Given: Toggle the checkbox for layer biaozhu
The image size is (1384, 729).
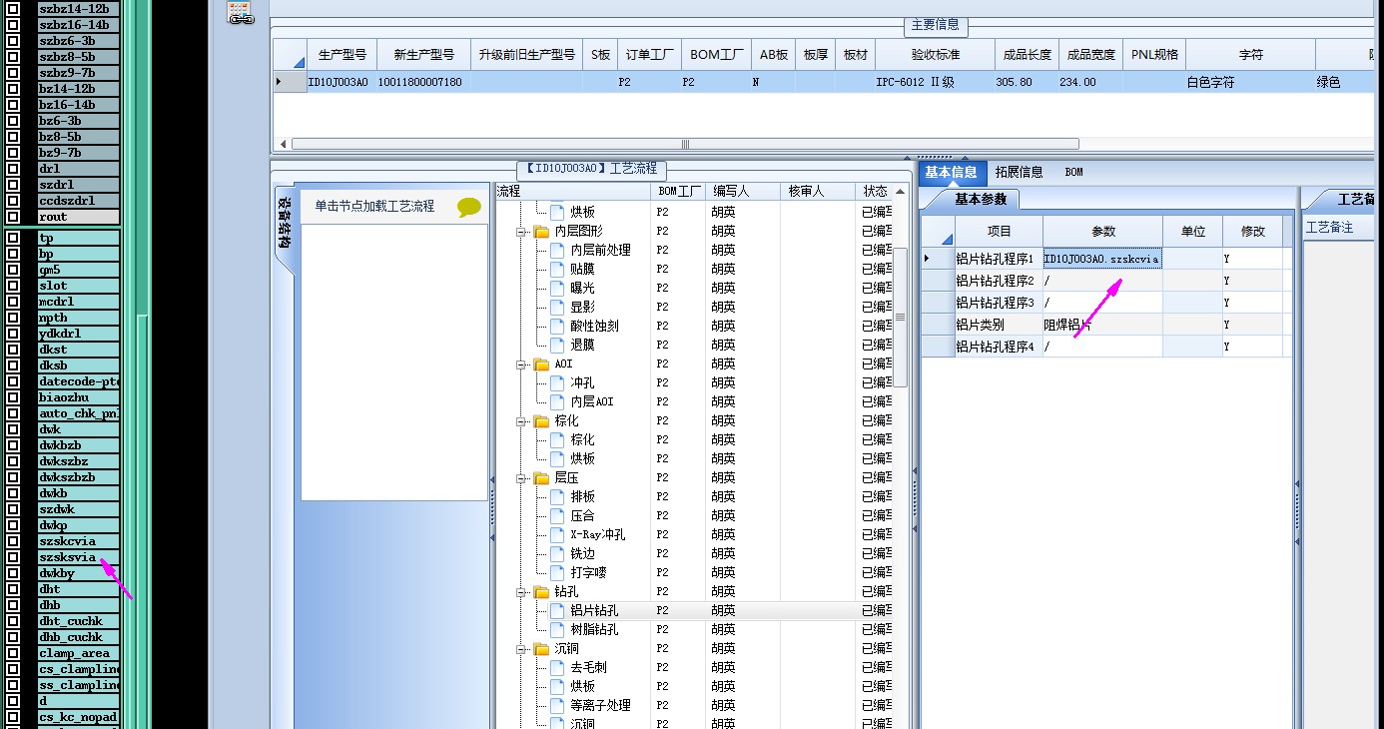Looking at the screenshot, I should click(x=13, y=397).
